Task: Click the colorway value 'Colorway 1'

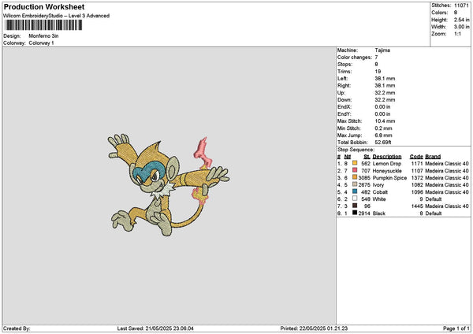Action: (41, 43)
